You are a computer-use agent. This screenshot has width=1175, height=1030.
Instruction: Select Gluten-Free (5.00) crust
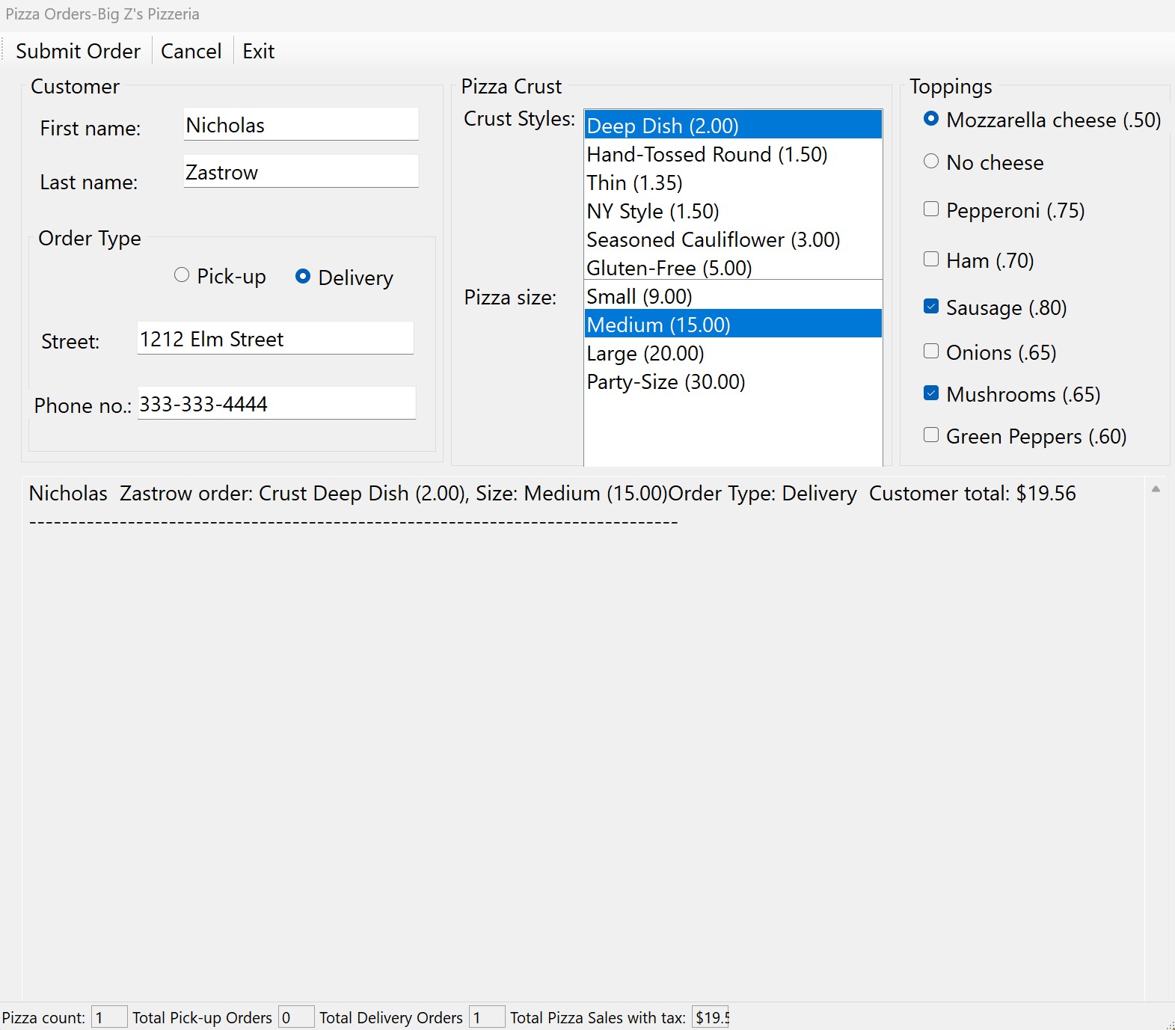coord(733,267)
